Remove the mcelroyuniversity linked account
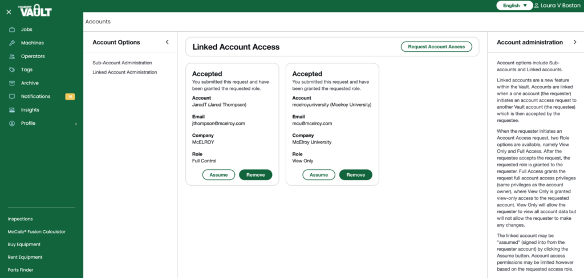 click(x=356, y=175)
